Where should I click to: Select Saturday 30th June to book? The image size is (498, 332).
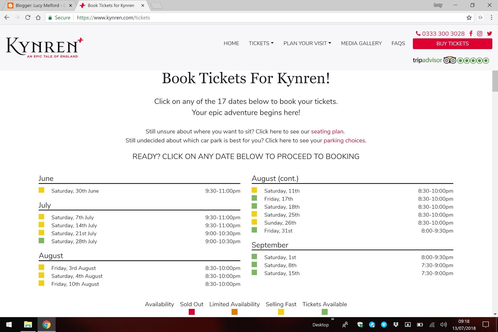pyautogui.click(x=75, y=191)
